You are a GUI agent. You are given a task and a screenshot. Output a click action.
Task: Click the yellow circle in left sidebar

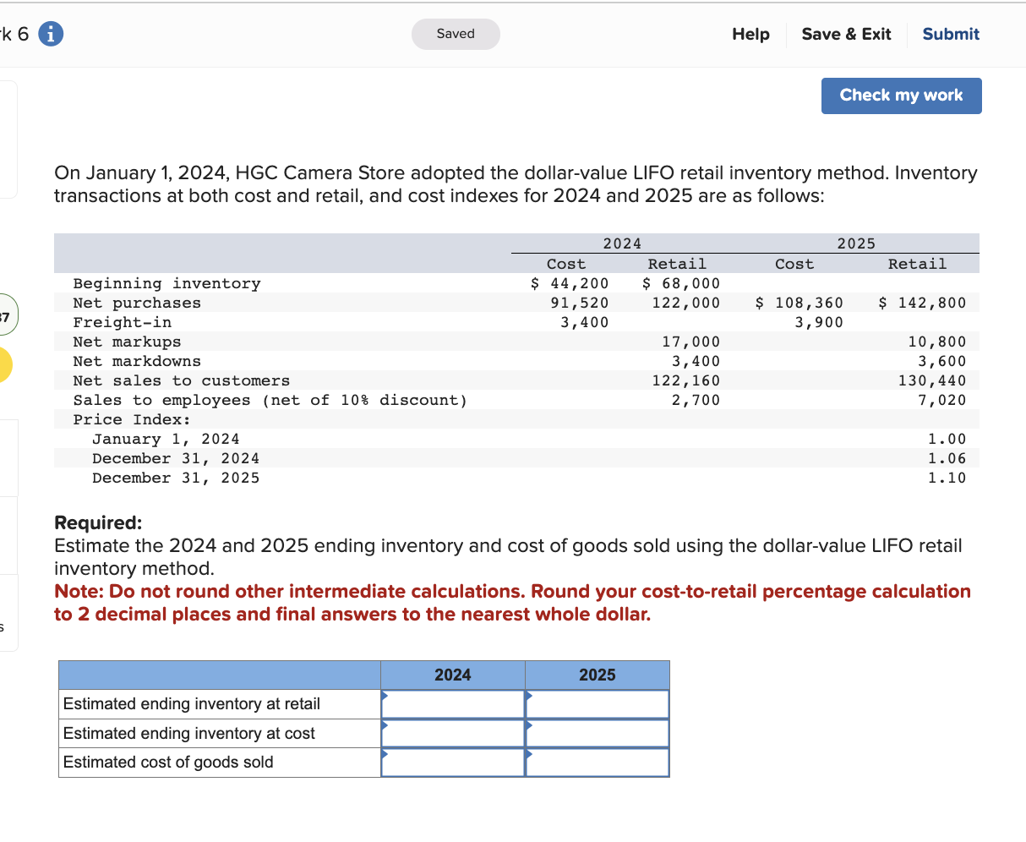pyautogui.click(x=2, y=364)
